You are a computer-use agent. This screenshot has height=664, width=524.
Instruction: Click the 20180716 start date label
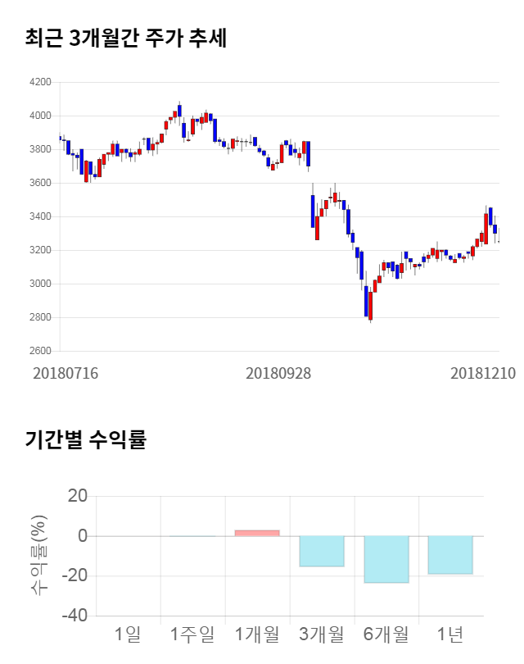tap(65, 373)
